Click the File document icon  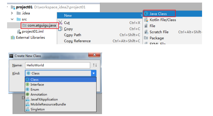coord(146,26)
